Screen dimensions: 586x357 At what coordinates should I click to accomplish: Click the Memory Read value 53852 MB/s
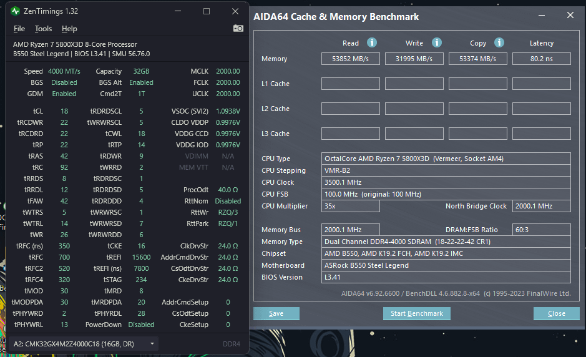351,59
